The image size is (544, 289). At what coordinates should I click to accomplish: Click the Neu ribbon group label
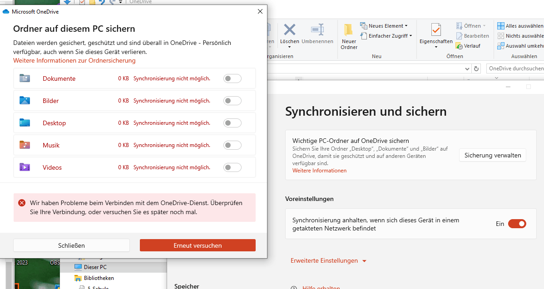(376, 56)
